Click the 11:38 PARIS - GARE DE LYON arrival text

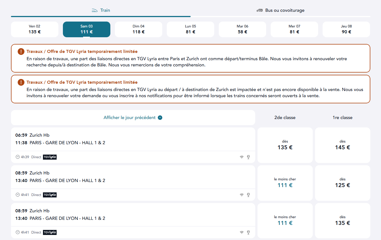(x=60, y=143)
